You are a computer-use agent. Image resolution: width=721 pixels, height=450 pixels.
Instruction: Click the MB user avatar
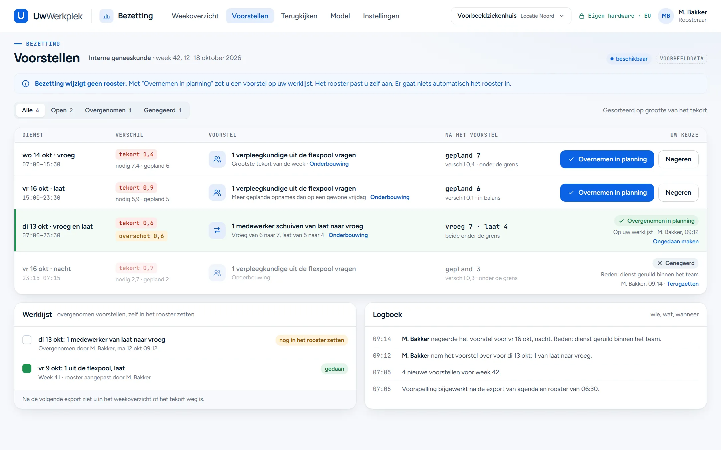(x=666, y=16)
